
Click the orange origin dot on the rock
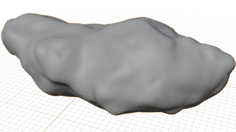point(110,62)
